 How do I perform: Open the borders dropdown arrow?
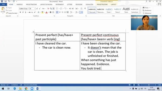(82, 12)
